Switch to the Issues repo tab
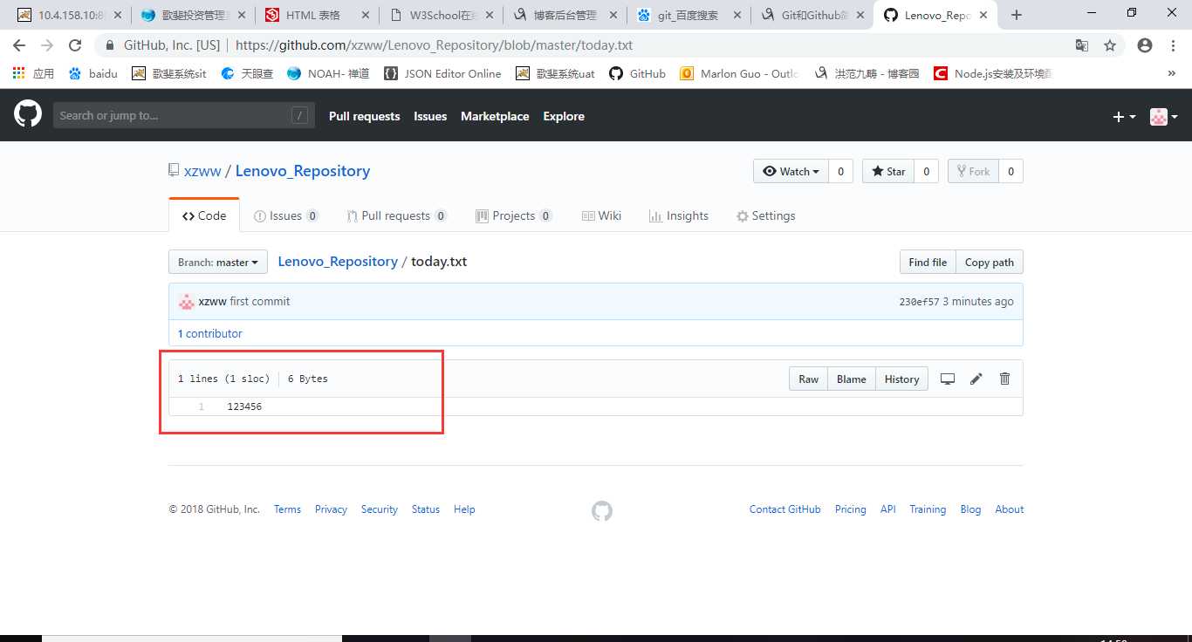 click(286, 215)
